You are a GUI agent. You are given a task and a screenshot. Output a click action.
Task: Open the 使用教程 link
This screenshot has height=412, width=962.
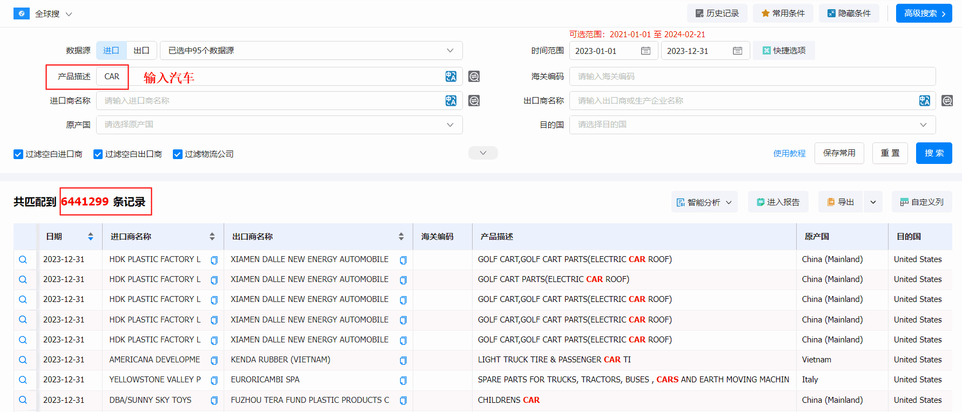[x=789, y=154]
